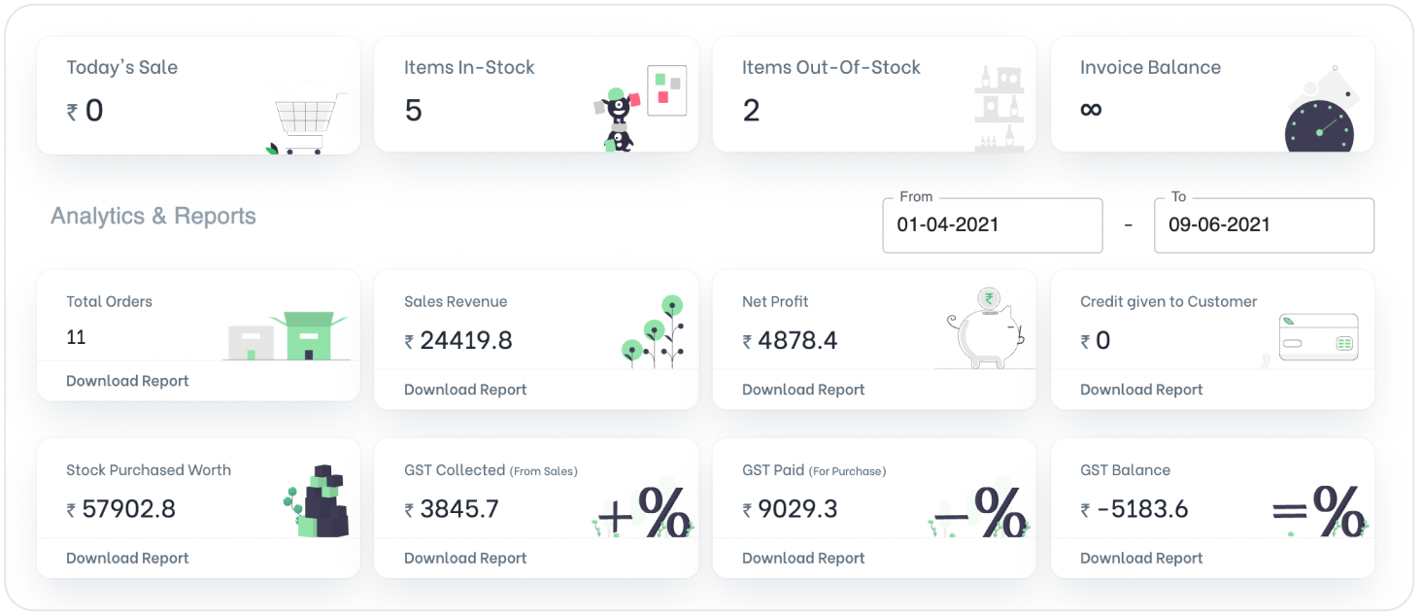
Task: Click the stacked boxes icon on Stock Purchased
Action: (319, 501)
